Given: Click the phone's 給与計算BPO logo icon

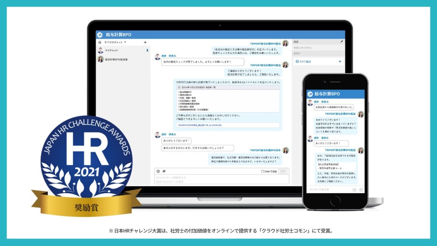Looking at the screenshot, I should pos(310,94).
